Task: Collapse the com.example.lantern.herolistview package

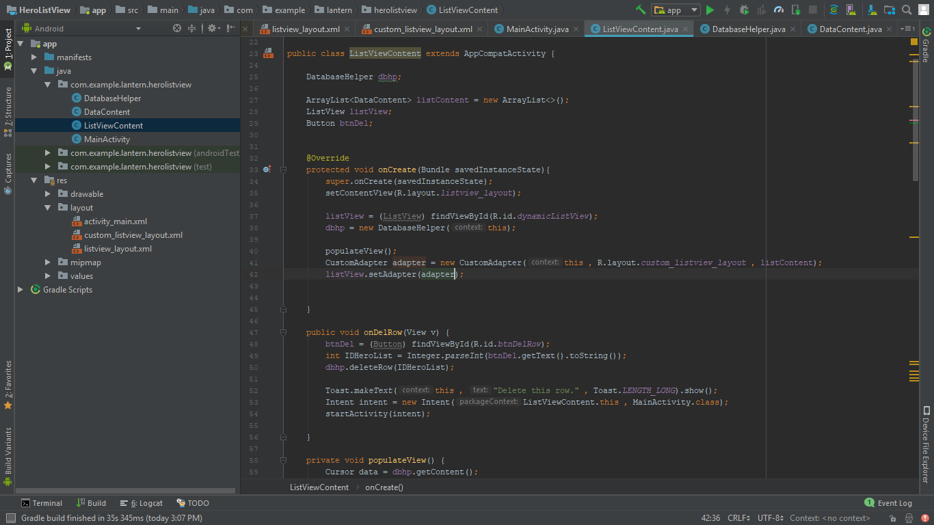Action: 48,84
